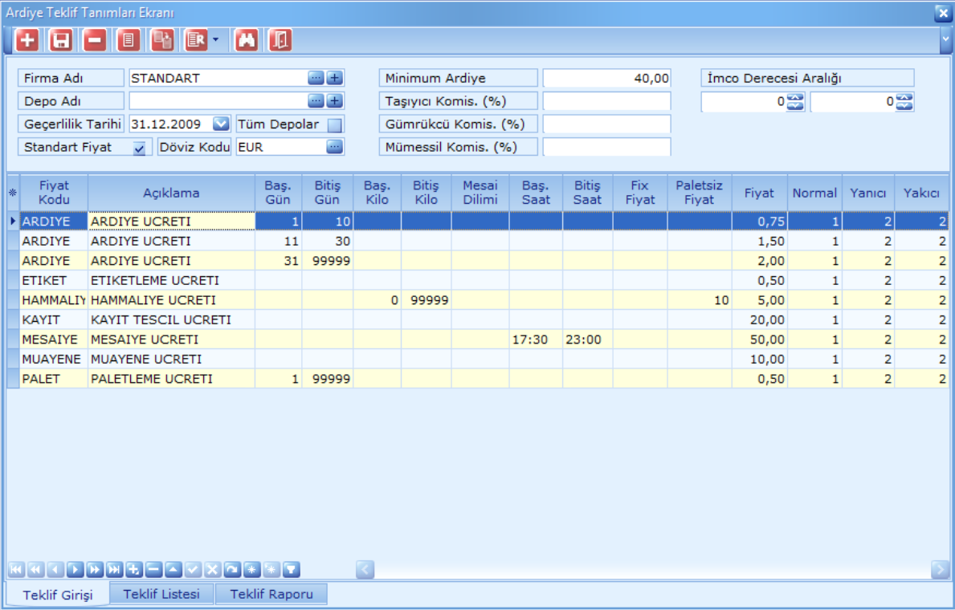Open the Döviz Kodu lookup ellipsis button

pyautogui.click(x=335, y=147)
